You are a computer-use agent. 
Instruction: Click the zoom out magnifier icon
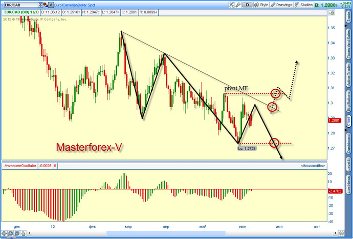click(x=17, y=233)
